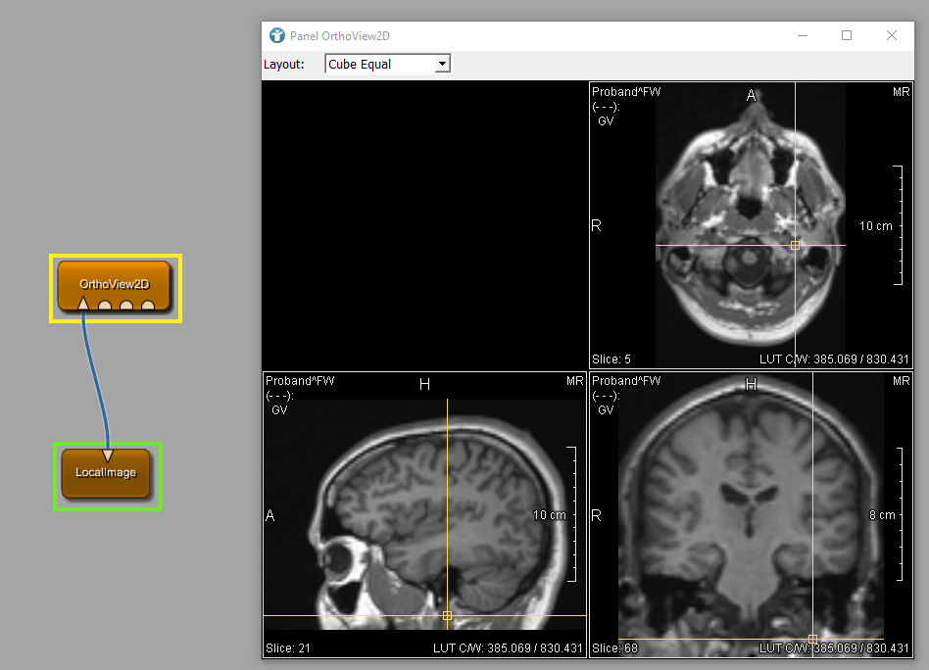Maximize the Panel OrthoView2D window

point(847,36)
